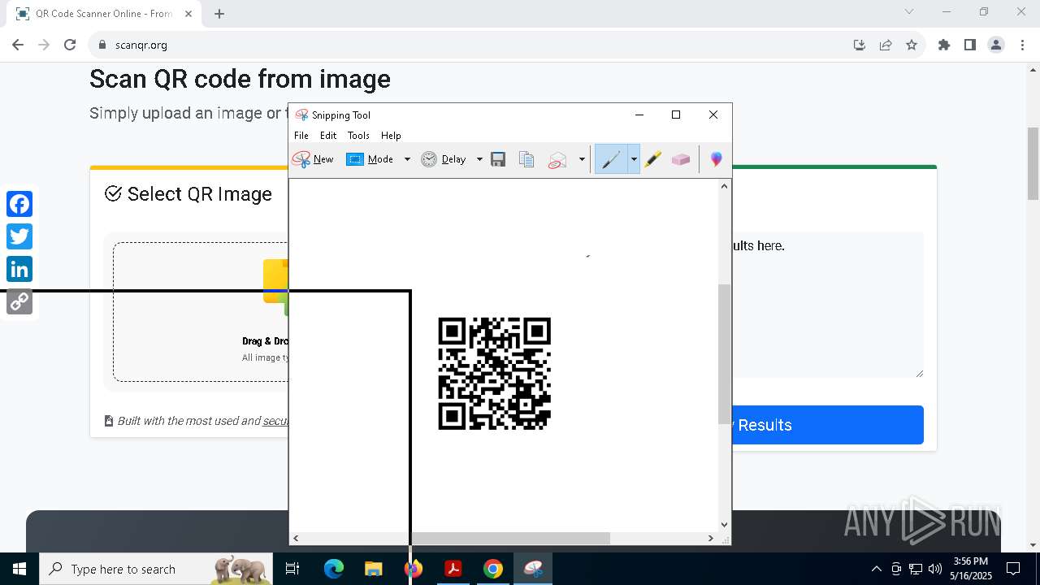Click the Snipping Tool scroll up arrow
The height and width of the screenshot is (585, 1040).
[x=724, y=186]
